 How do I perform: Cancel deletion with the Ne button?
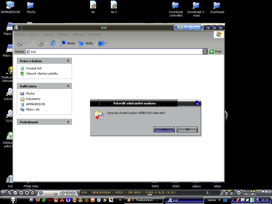(x=187, y=129)
